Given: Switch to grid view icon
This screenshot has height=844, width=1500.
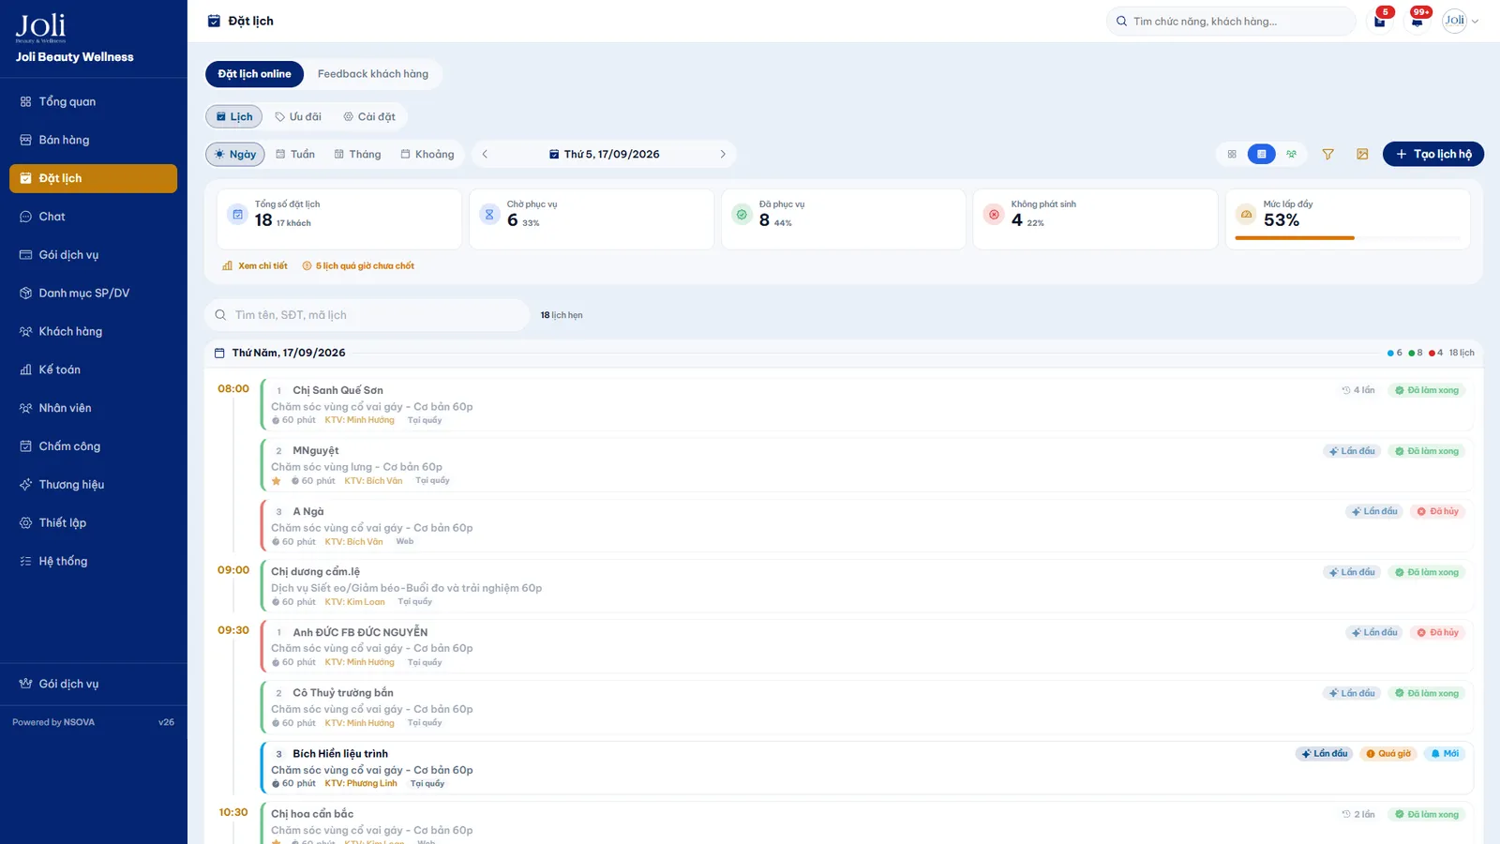Looking at the screenshot, I should (1232, 154).
